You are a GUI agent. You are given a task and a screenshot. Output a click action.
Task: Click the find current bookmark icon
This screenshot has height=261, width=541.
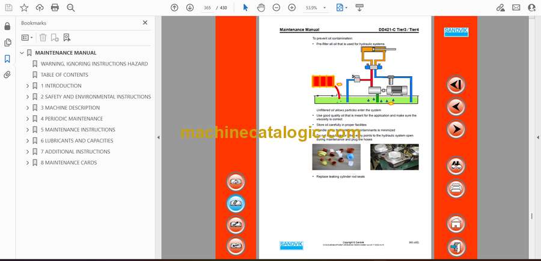click(x=67, y=38)
